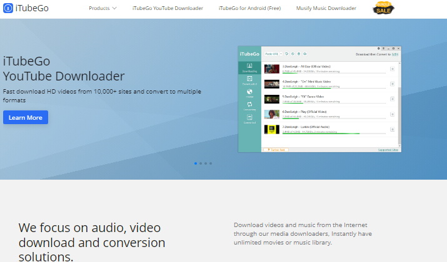Open Musify Music Downloader nav item
The height and width of the screenshot is (262, 447).
pos(326,8)
